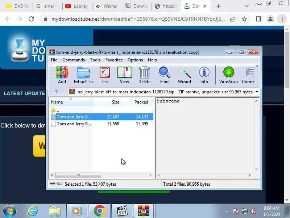Go up one folder level arrow
290x218 pixels.
(x=56, y=92)
